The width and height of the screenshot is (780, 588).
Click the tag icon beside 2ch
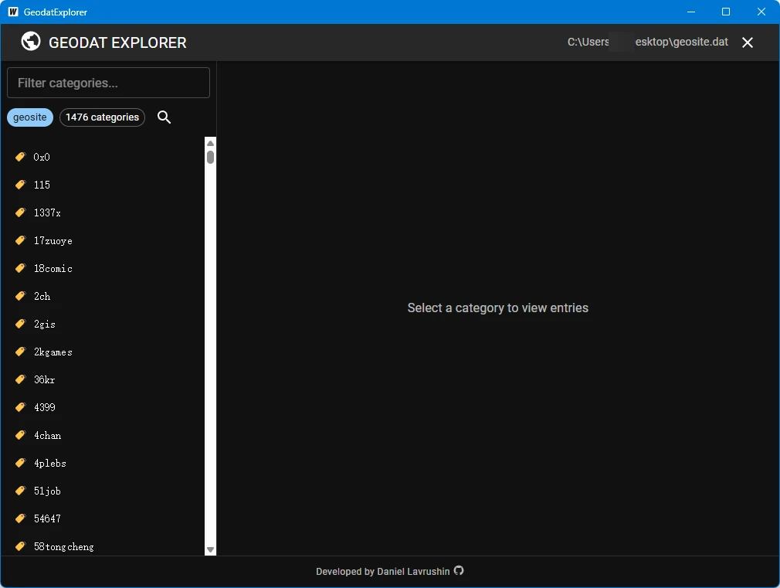pos(20,296)
